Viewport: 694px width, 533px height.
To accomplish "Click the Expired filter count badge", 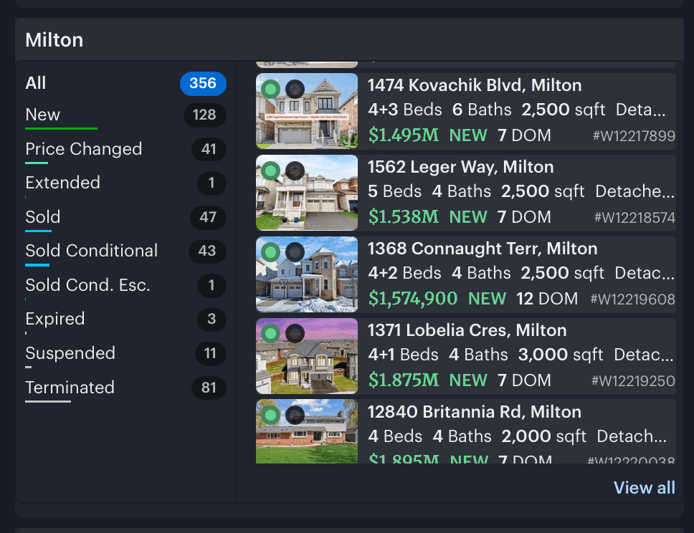I will coord(211,319).
